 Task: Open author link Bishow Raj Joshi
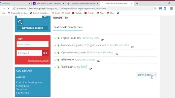pos(90,38)
